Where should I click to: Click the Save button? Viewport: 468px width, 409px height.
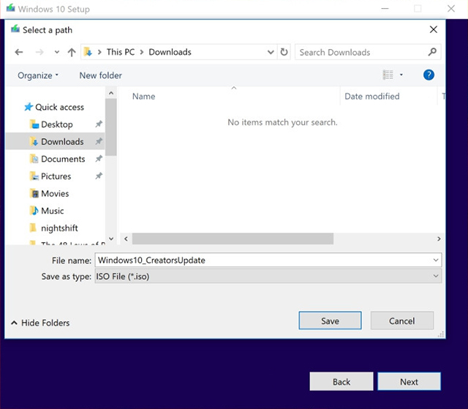(x=330, y=320)
